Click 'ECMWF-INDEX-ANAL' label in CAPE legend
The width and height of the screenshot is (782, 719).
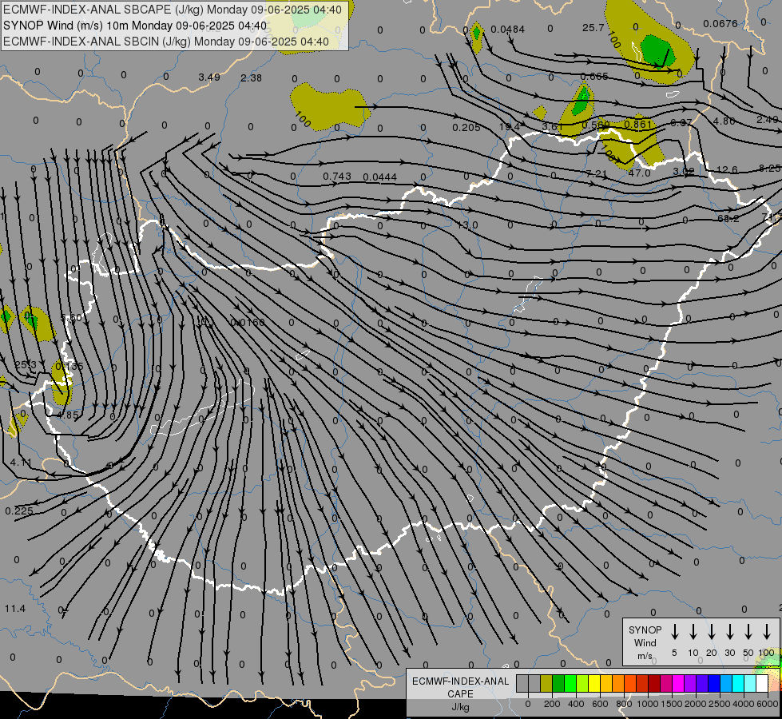point(460,681)
